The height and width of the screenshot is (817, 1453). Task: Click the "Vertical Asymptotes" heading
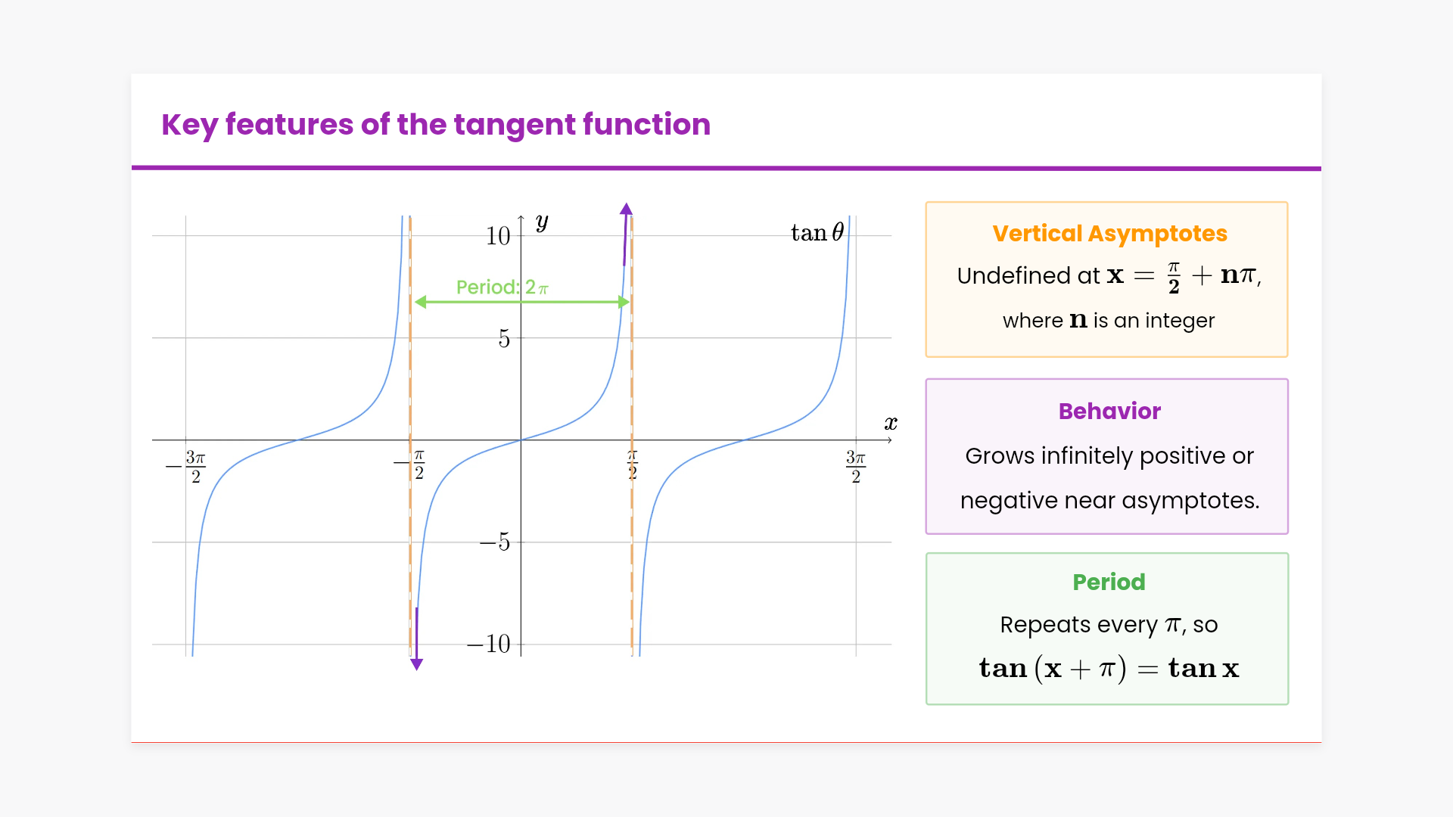point(1109,234)
